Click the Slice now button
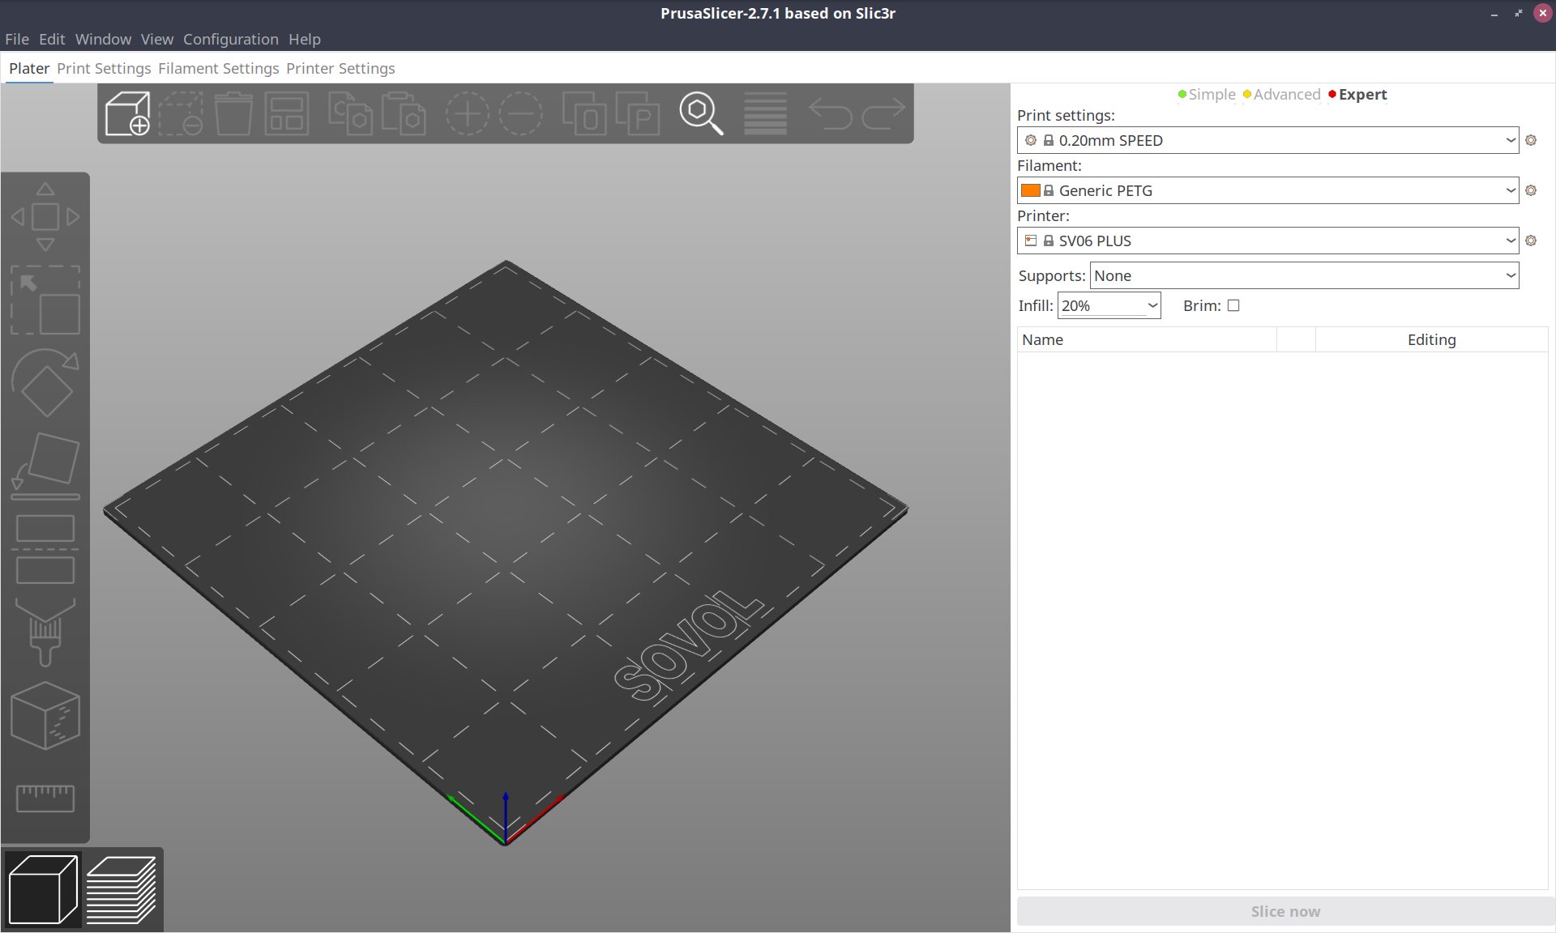The height and width of the screenshot is (933, 1556). (x=1285, y=911)
